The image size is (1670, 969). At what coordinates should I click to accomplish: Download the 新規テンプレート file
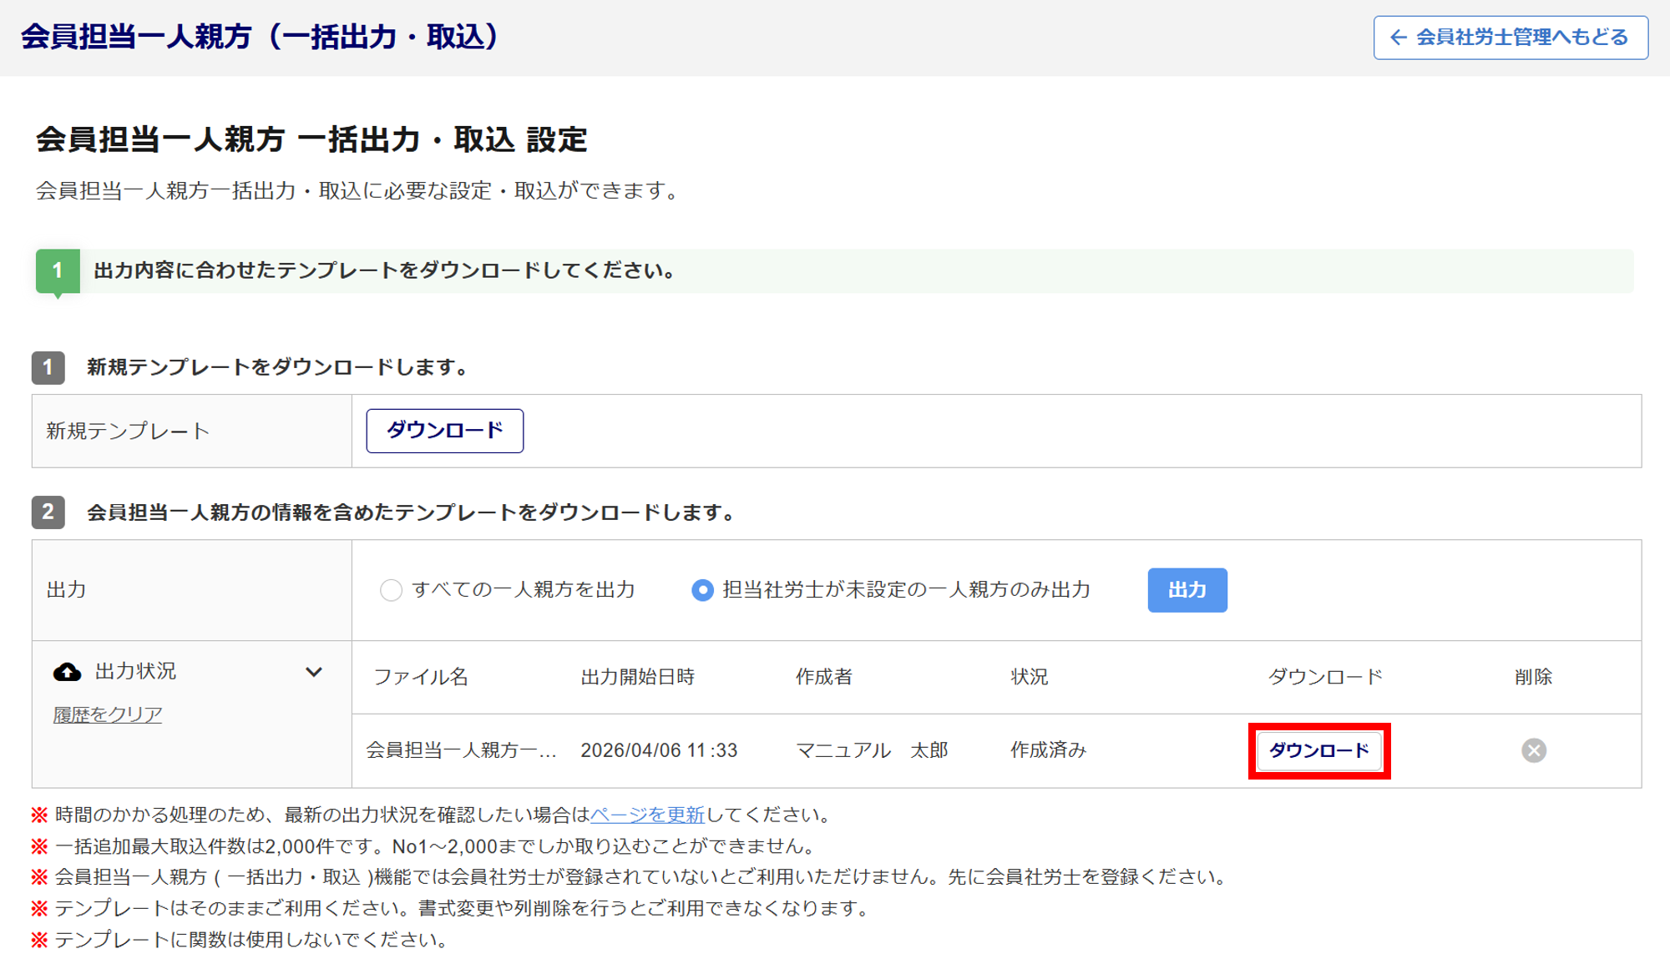444,431
